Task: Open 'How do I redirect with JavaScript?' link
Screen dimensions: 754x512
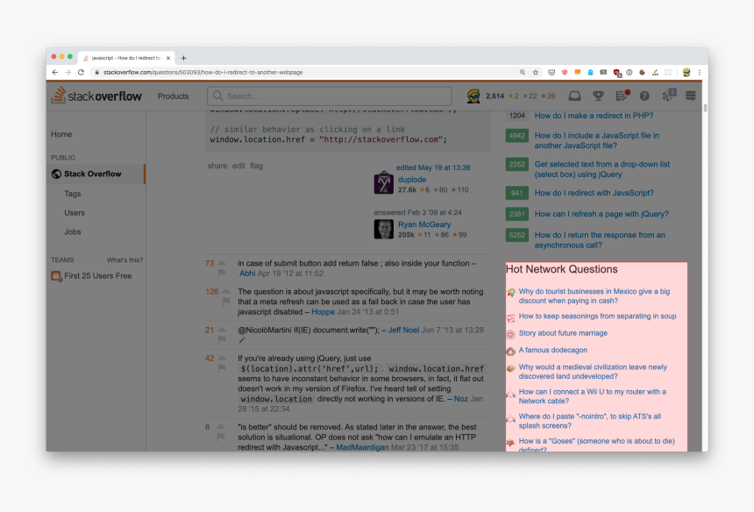Action: pyautogui.click(x=594, y=193)
